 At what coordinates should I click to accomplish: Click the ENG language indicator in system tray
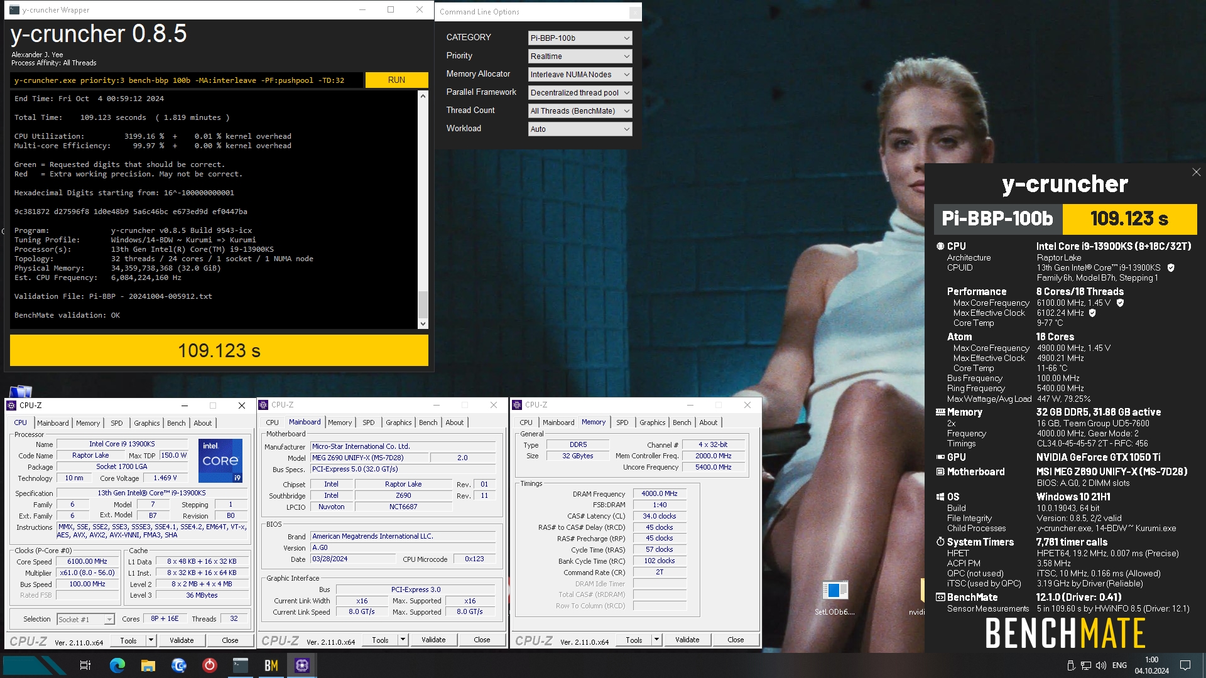1119,665
